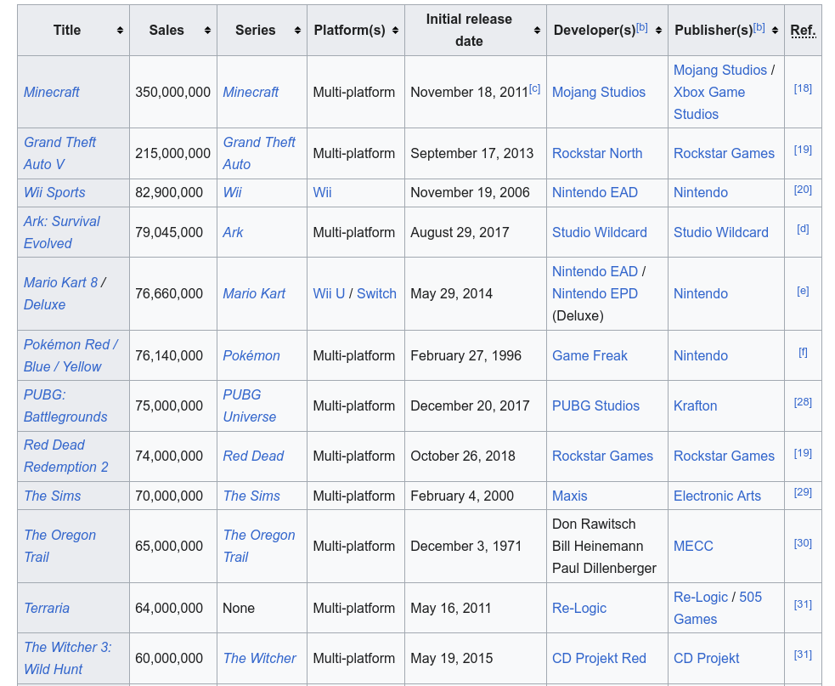Screen dimensions: 835x686
Task: Sort table by Developer(s) column arrows
Action: click(x=658, y=31)
